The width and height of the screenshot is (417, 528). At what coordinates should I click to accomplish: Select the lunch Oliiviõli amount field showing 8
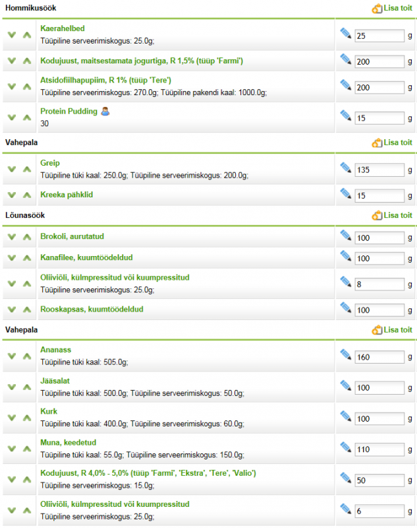click(x=379, y=284)
